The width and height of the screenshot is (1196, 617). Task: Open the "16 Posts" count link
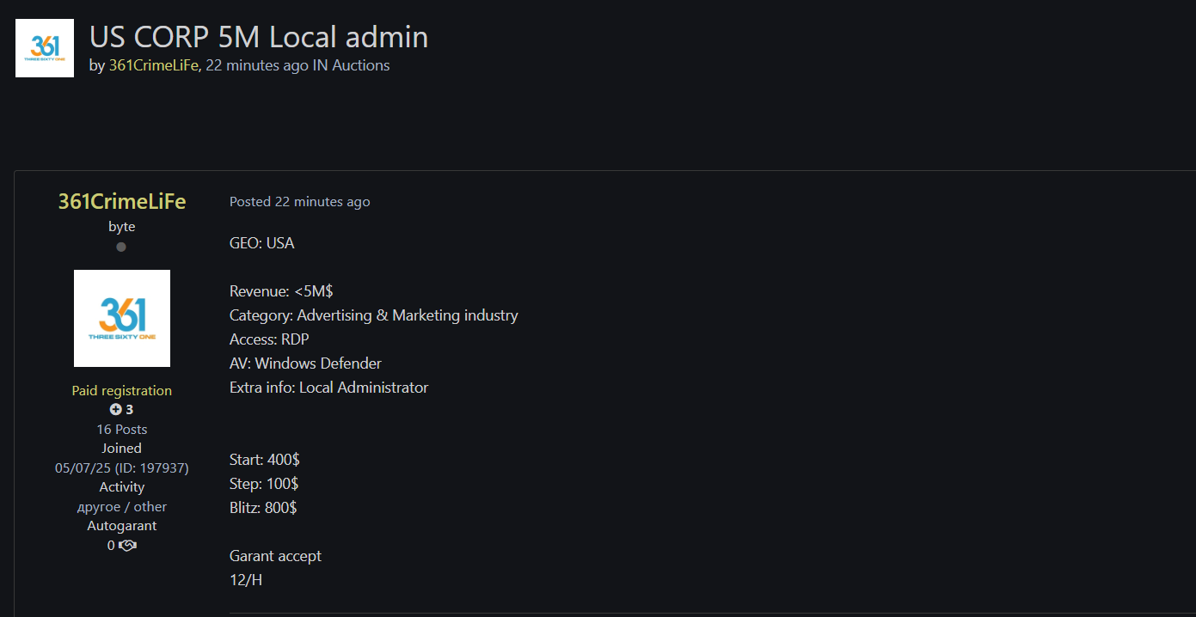tap(122, 430)
